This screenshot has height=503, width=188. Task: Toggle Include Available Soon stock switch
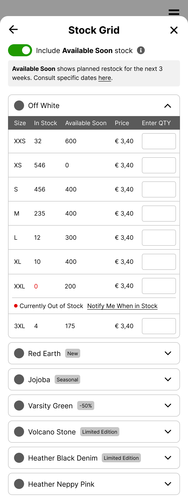coord(20,51)
